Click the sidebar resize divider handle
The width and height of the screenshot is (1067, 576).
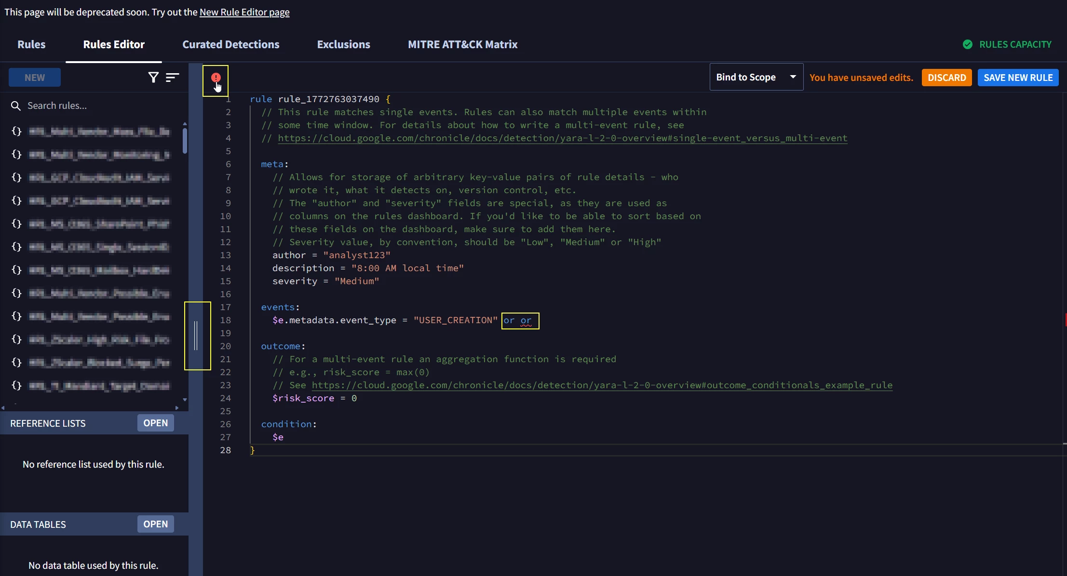click(x=196, y=336)
